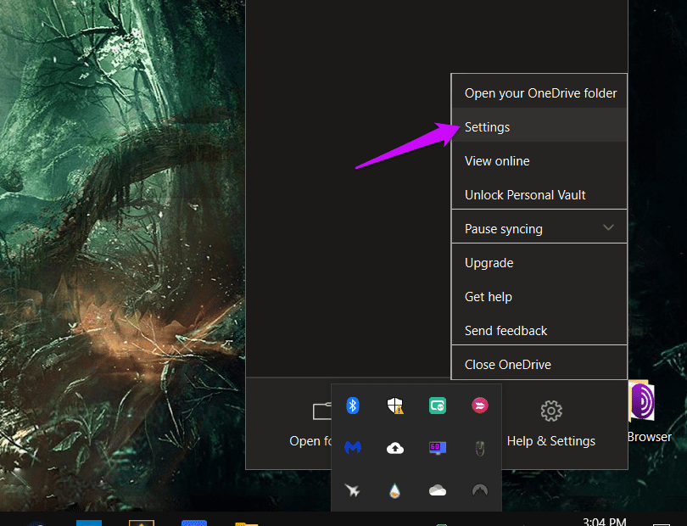
Task: Click the monitor icon showing 60
Action: 438,448
